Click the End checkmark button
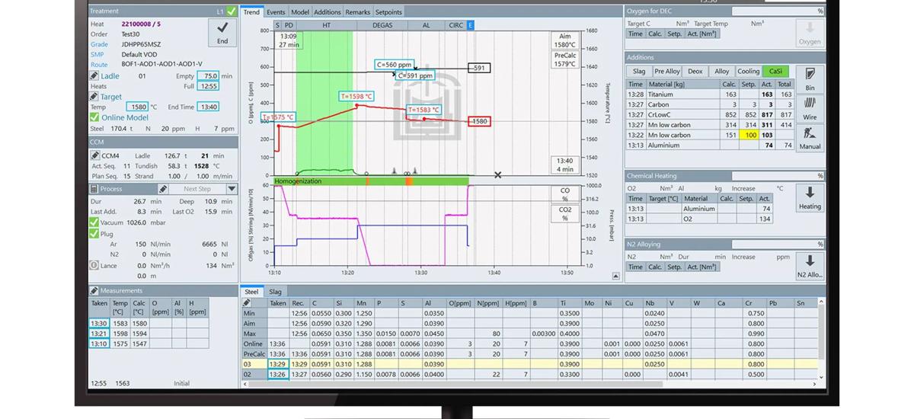Image resolution: width=914 pixels, height=419 pixels. pyautogui.click(x=222, y=34)
